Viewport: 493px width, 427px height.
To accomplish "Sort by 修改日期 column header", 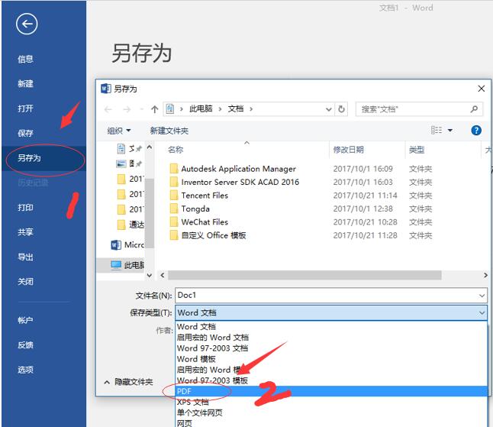I will pyautogui.click(x=348, y=150).
